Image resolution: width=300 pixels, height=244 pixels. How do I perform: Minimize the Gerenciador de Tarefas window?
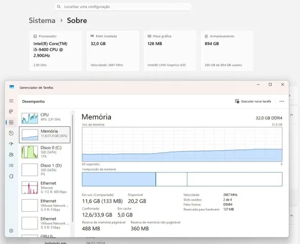pos(258,84)
